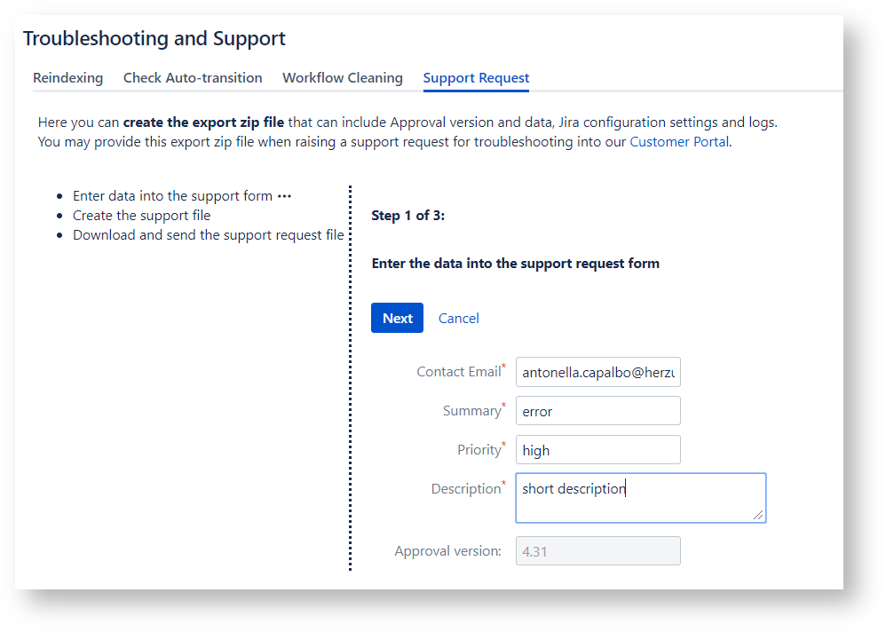Open the Check Auto-transition tab
The height and width of the screenshot is (632, 886).
click(193, 78)
